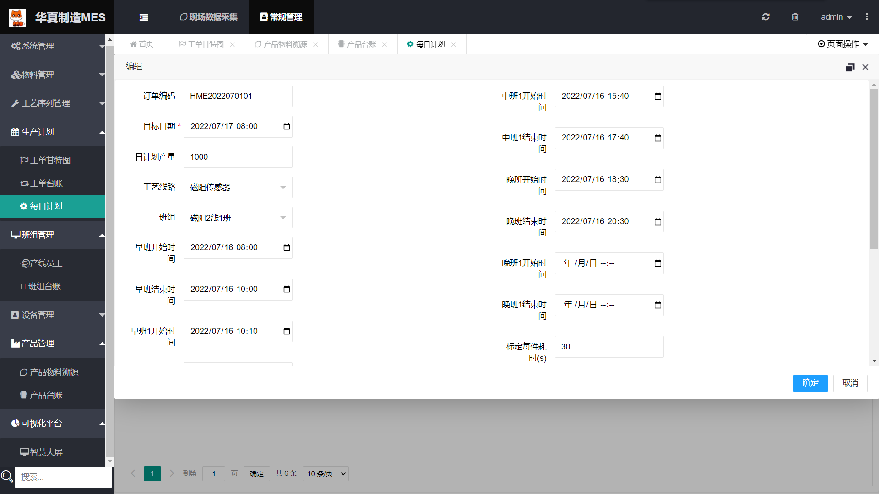Open 工单台账 in the sidebar
Viewport: 879px width, 494px height.
click(x=53, y=183)
